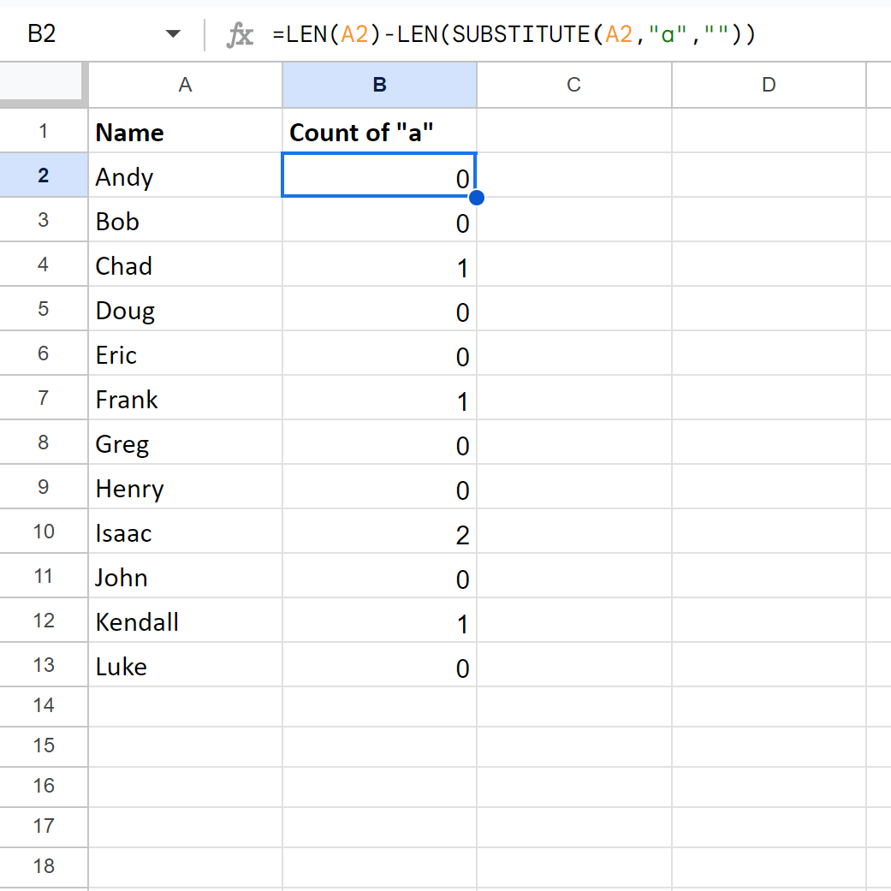891x891 pixels.
Task: Click the cell containing 'Luke'
Action: click(185, 666)
